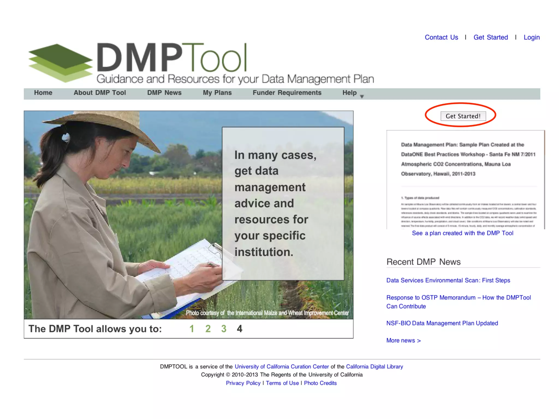Open Data Services Environmental Scan article

448,280
